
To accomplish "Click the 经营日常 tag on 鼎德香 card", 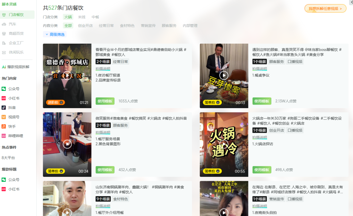I will (120, 62).
